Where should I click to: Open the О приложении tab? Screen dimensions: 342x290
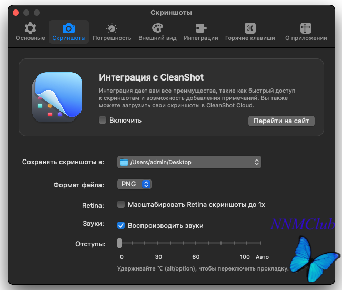[306, 32]
